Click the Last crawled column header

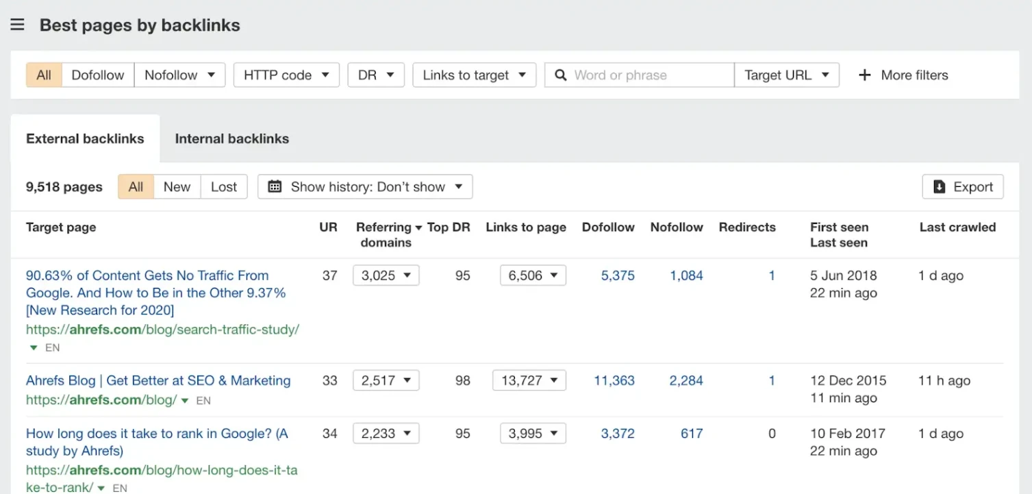click(957, 227)
